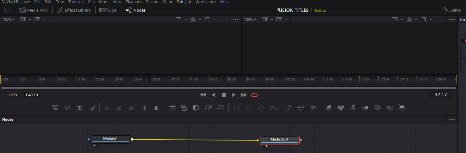Viewport: 466px width, 153px height.
Task: Add a FastNoise node from the toolbar
Action: click(67, 108)
